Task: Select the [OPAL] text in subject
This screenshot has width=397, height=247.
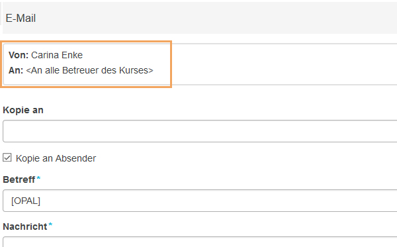Action: pos(26,201)
